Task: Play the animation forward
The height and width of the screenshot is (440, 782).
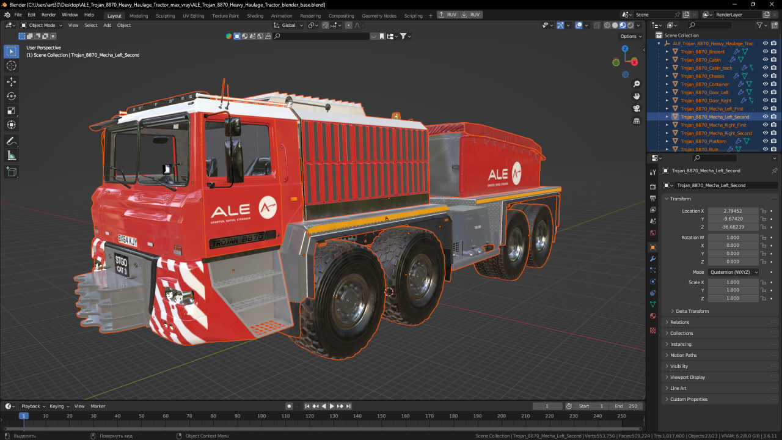Action: pos(332,406)
